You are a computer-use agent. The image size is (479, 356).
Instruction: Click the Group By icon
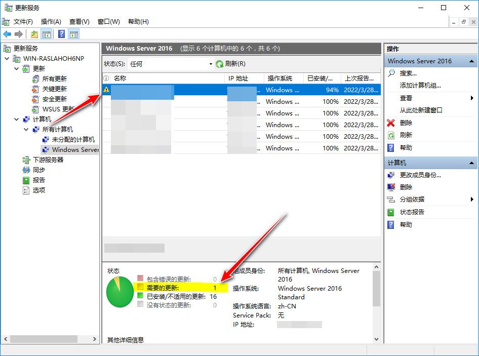[x=391, y=200]
